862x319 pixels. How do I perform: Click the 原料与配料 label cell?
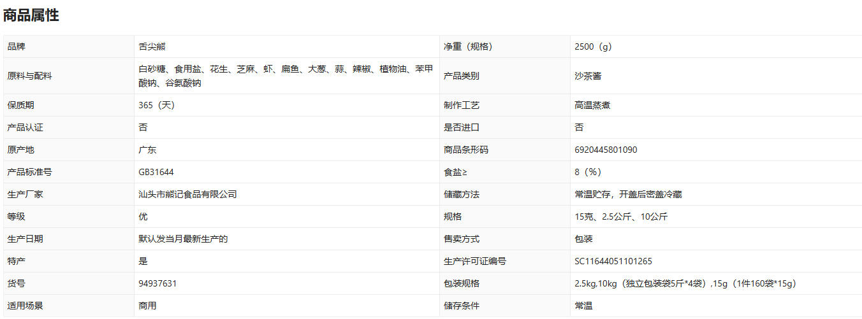tap(30, 76)
